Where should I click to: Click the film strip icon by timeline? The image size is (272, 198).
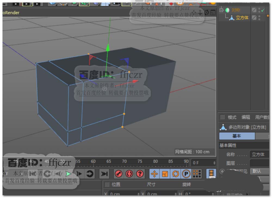211,174
